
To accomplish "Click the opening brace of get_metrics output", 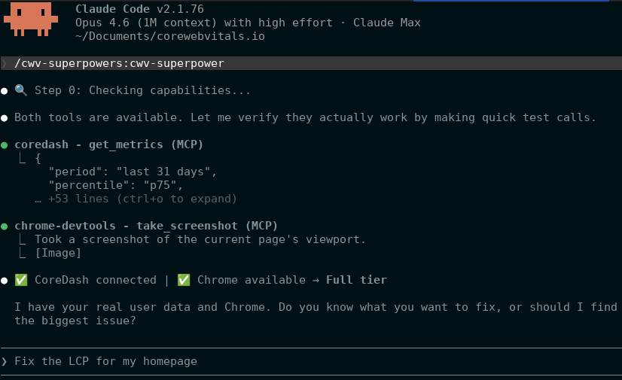I will coord(38,158).
